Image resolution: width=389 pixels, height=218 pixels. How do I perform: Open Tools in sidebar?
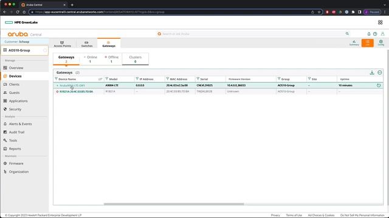(13, 140)
